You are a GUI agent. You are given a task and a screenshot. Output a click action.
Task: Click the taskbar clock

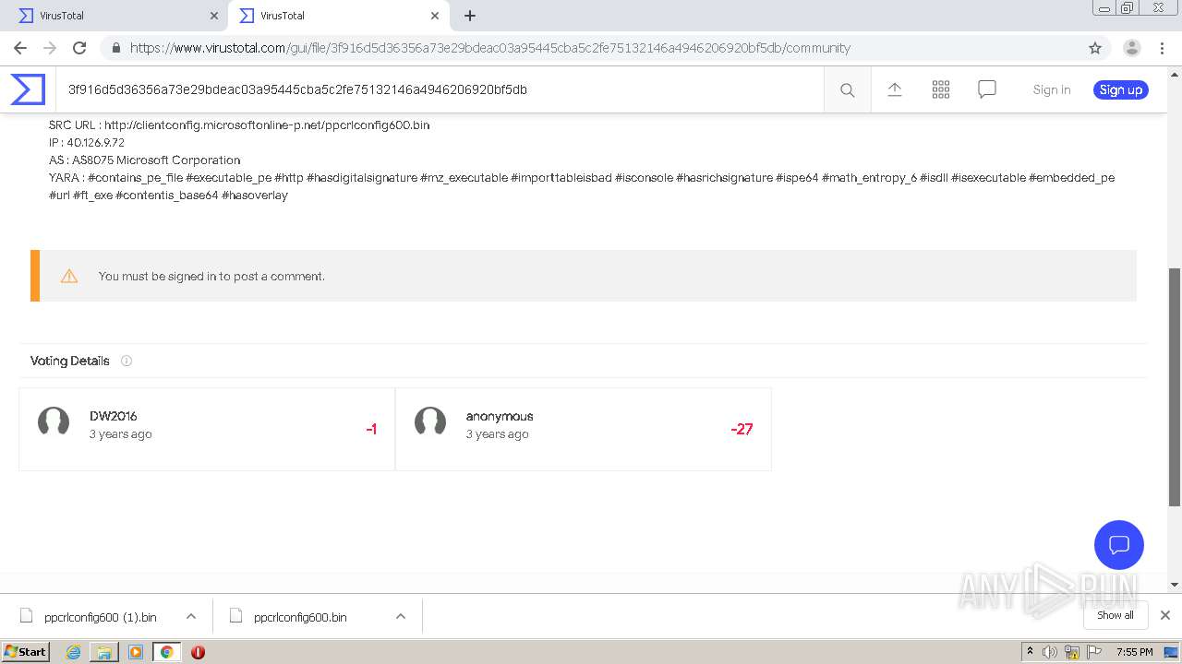point(1135,652)
